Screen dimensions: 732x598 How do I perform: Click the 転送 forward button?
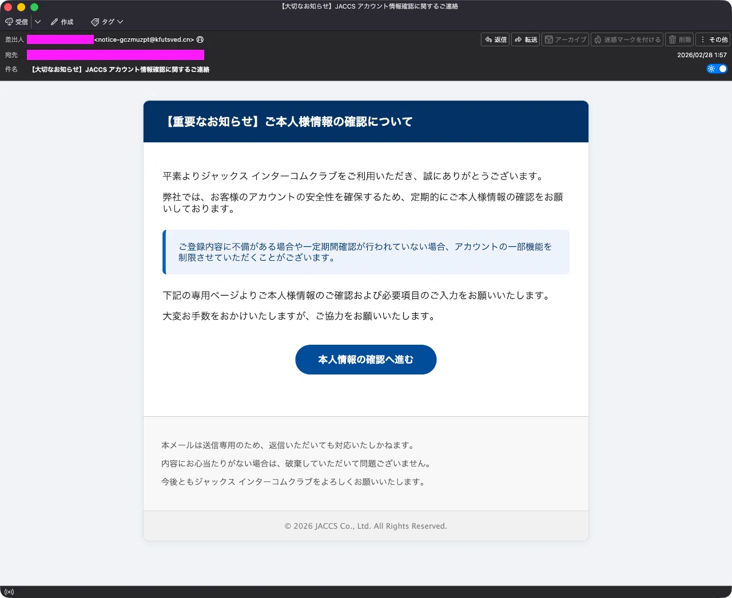(x=526, y=39)
